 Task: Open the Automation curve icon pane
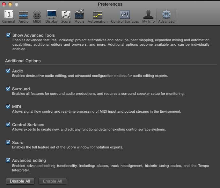(98, 15)
